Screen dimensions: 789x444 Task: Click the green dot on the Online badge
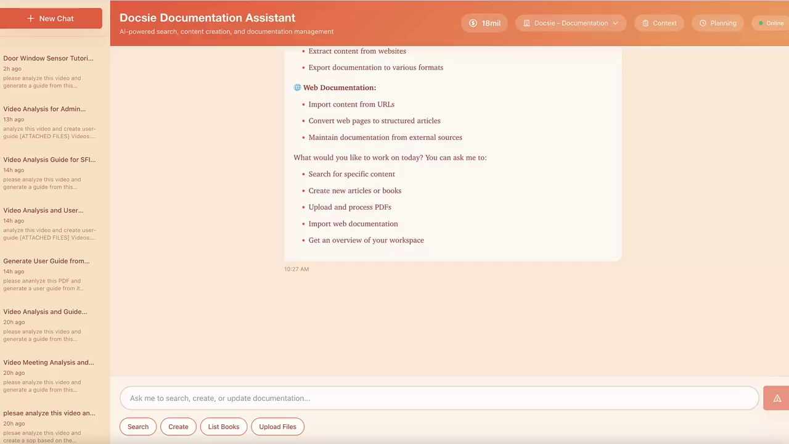point(762,23)
